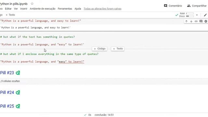Add a text cell with toolbar '+ Texto'
This screenshot has height=117, width=208.
tap(10, 15)
